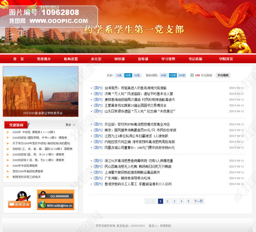Open news 南京:居民擅养鸡鸭最高罚50元/只
256x232 pixels.
tap(141, 130)
